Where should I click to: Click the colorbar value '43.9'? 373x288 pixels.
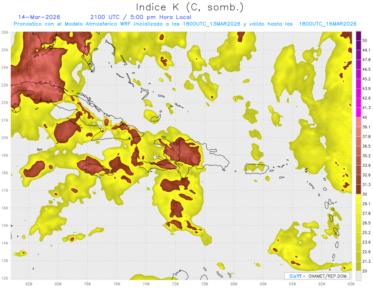point(366,89)
